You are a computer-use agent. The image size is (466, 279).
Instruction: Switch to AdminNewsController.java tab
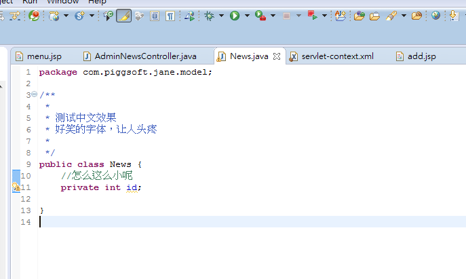click(145, 56)
